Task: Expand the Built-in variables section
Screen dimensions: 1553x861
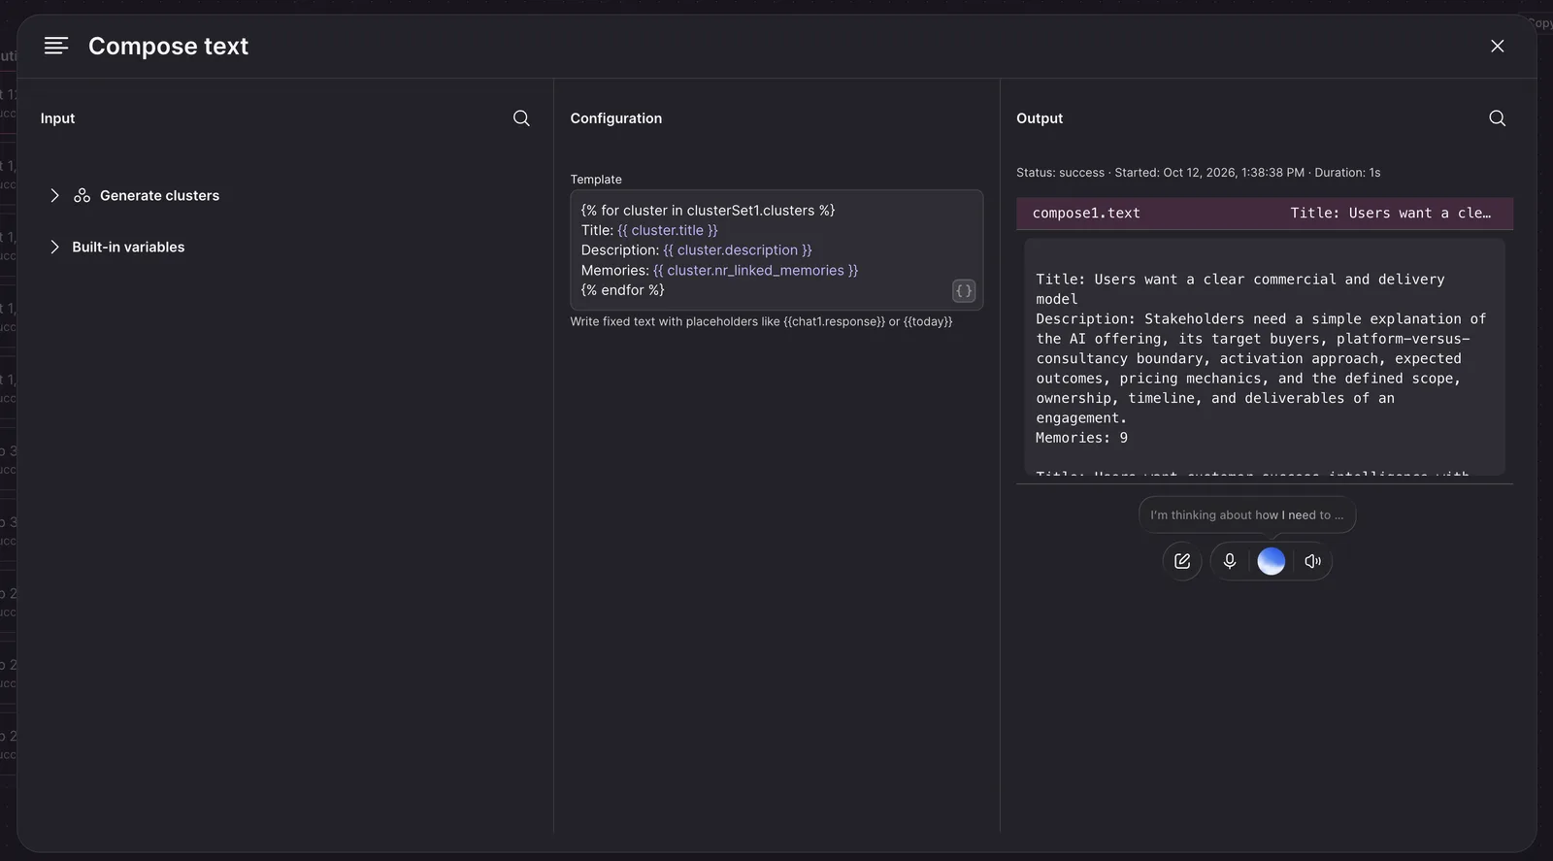Action: click(54, 248)
